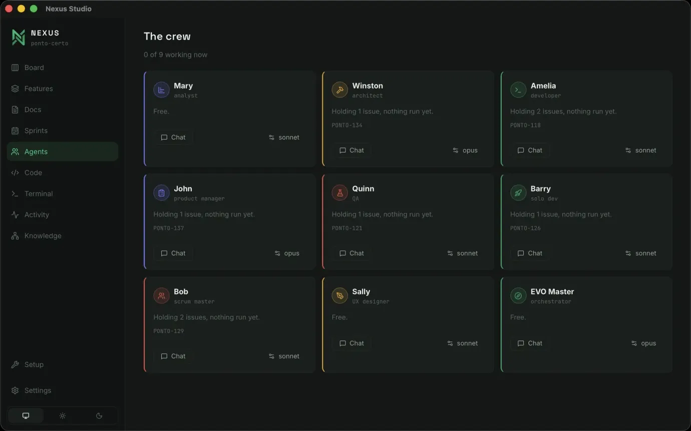Click Amelia's developer terminal avatar icon

coord(518,90)
